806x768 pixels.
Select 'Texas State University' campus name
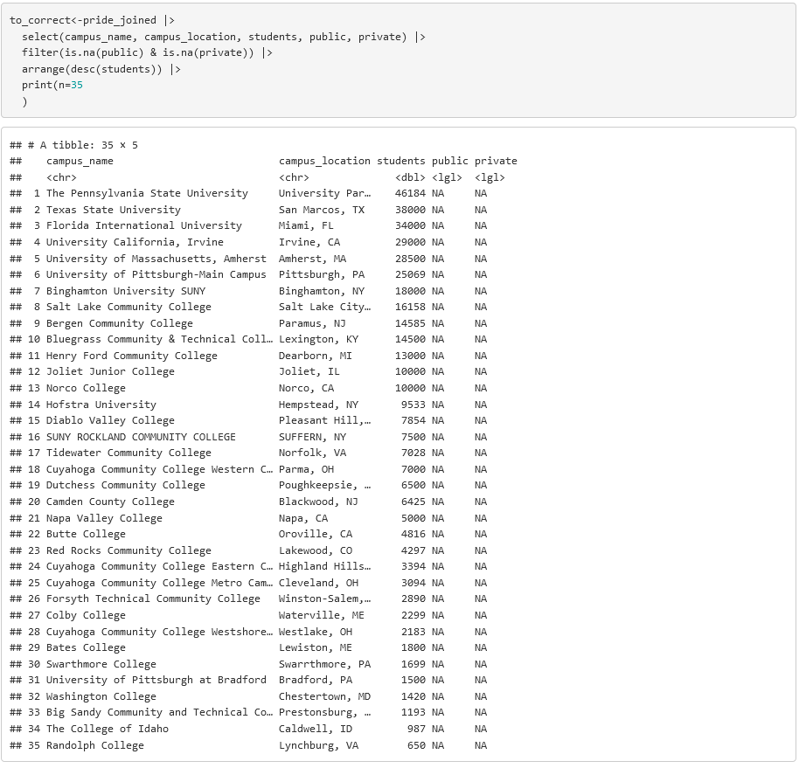[114, 210]
